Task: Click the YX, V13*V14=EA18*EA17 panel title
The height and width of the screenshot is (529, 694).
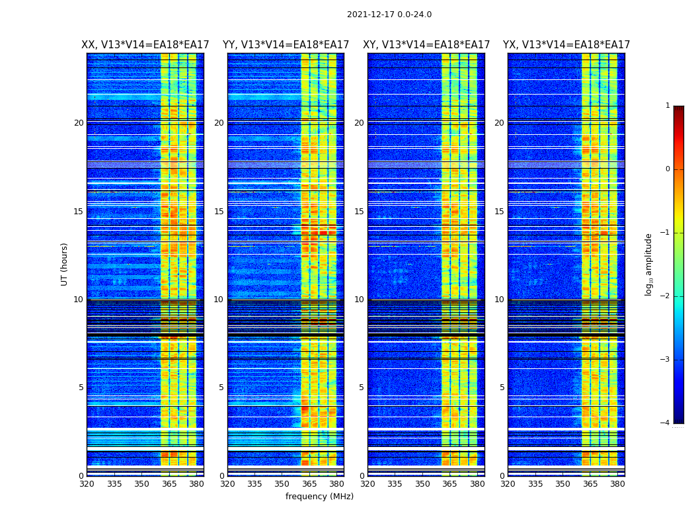Action: (x=566, y=45)
